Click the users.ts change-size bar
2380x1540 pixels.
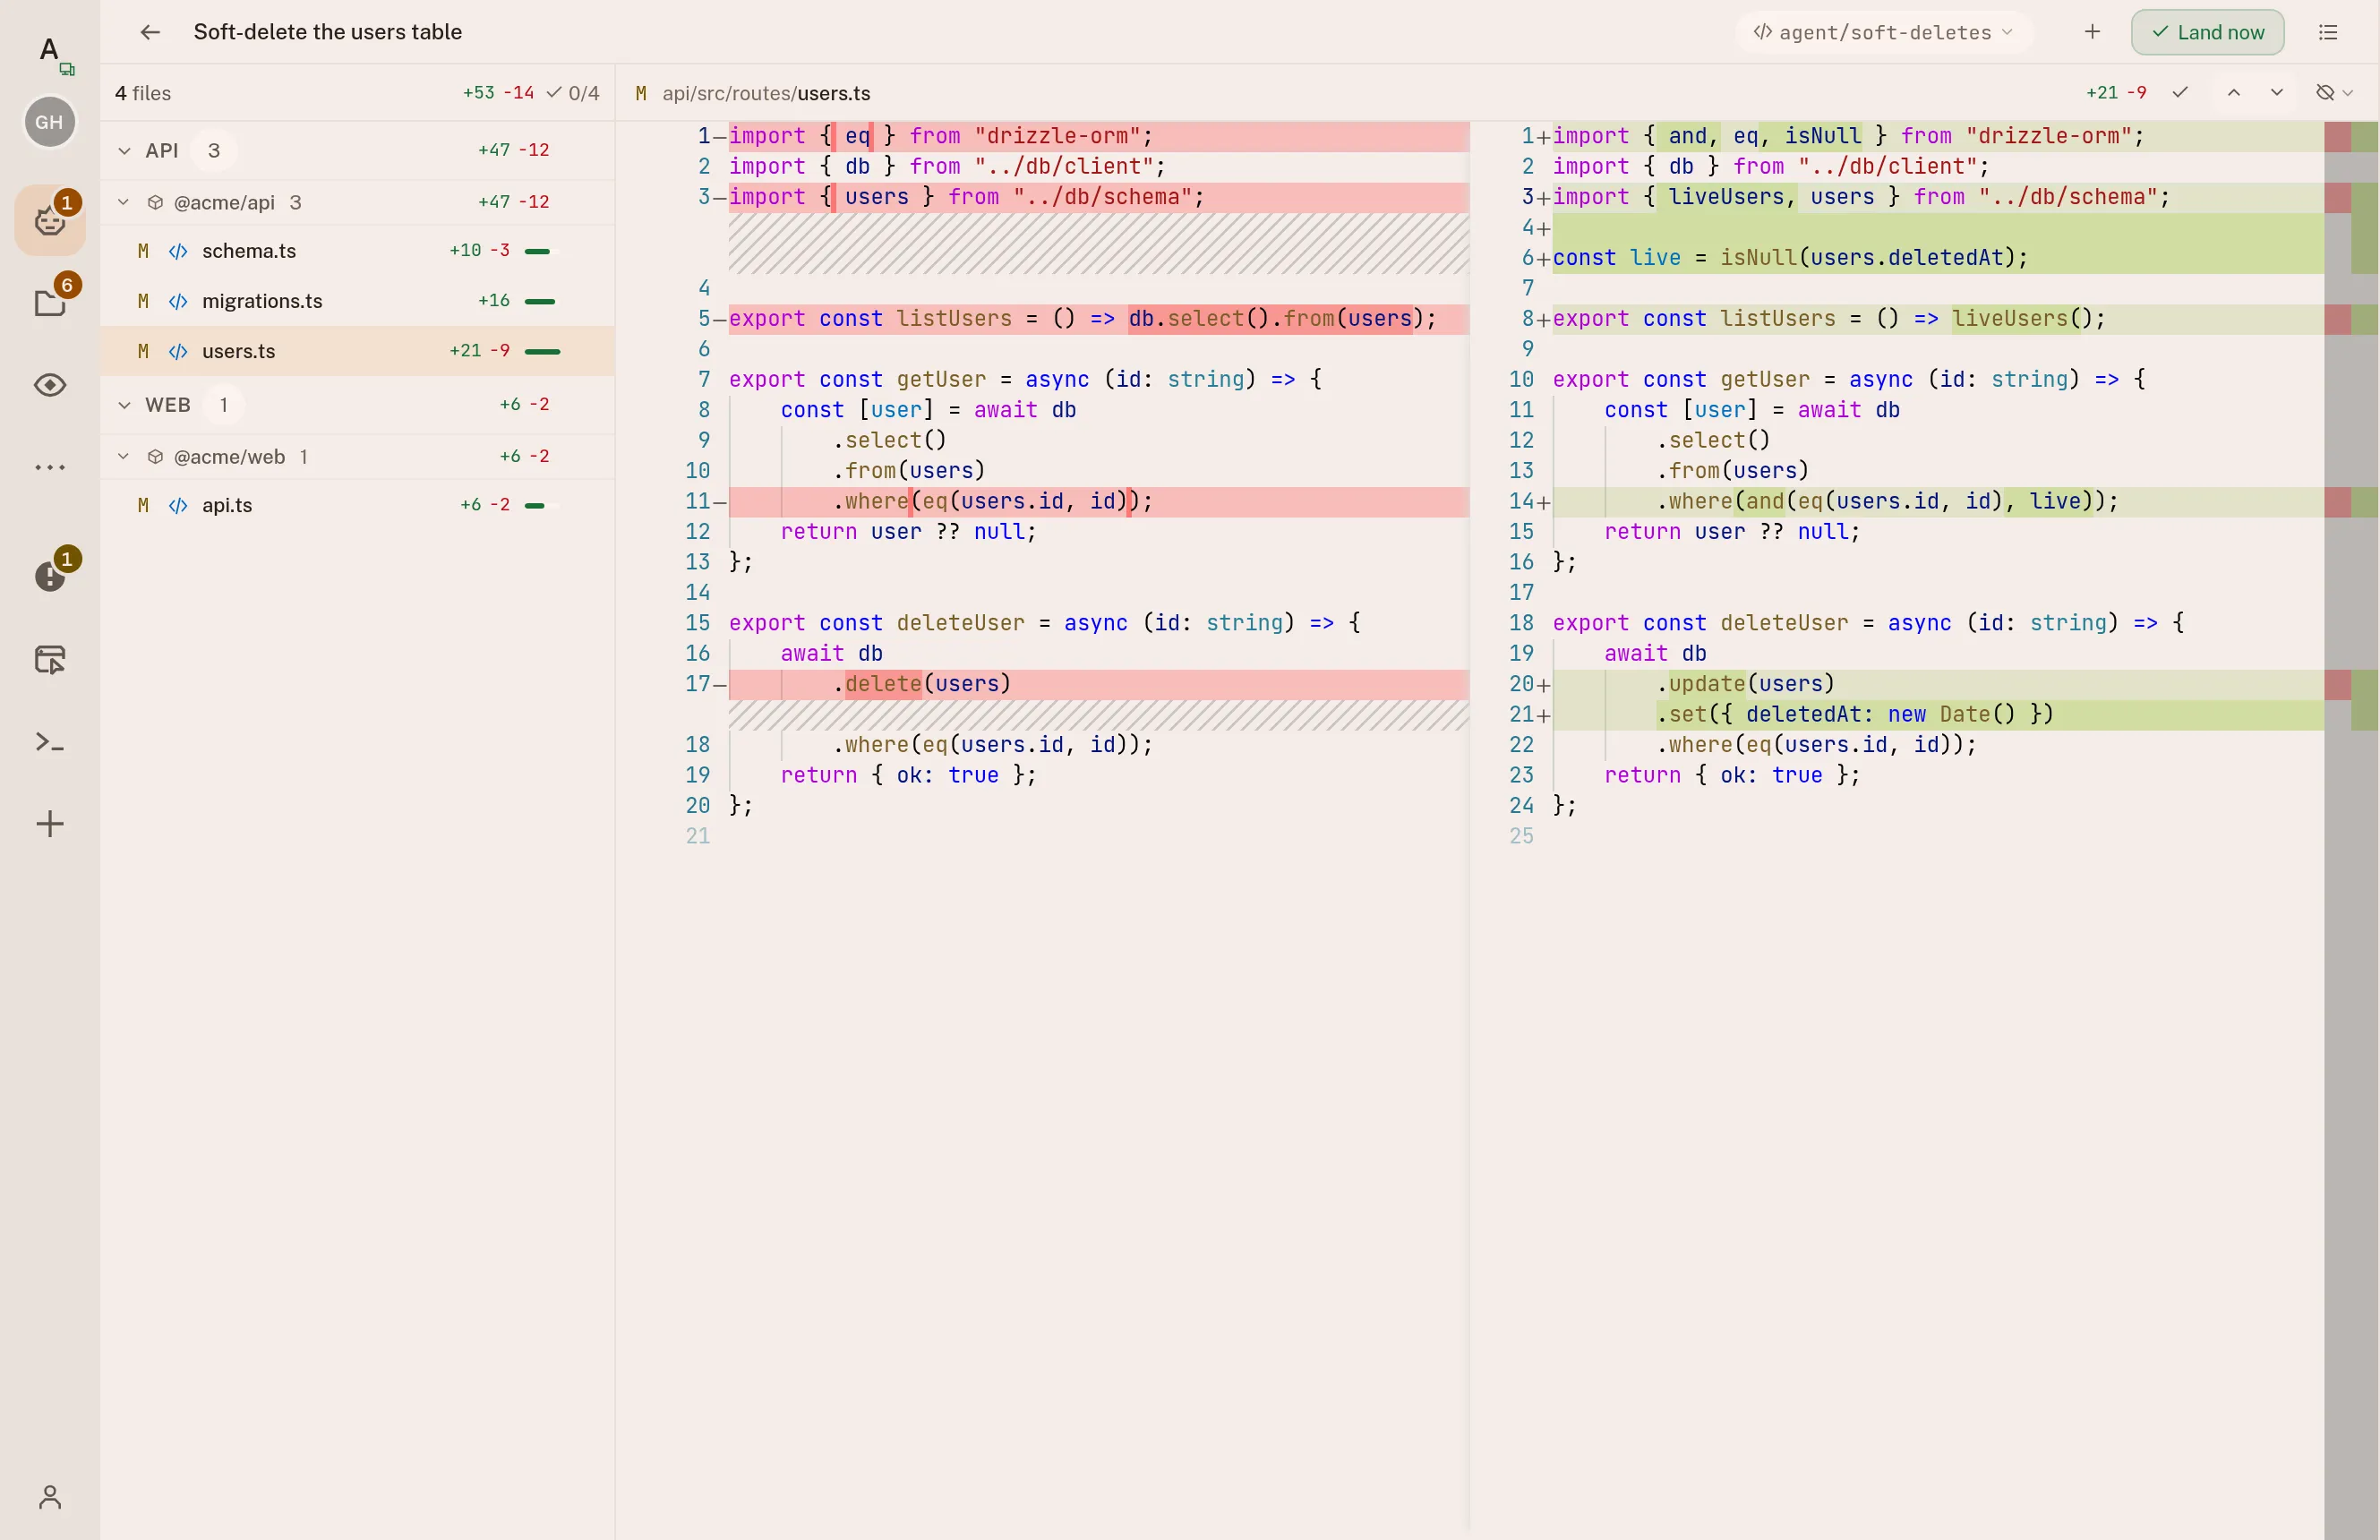[x=542, y=351]
